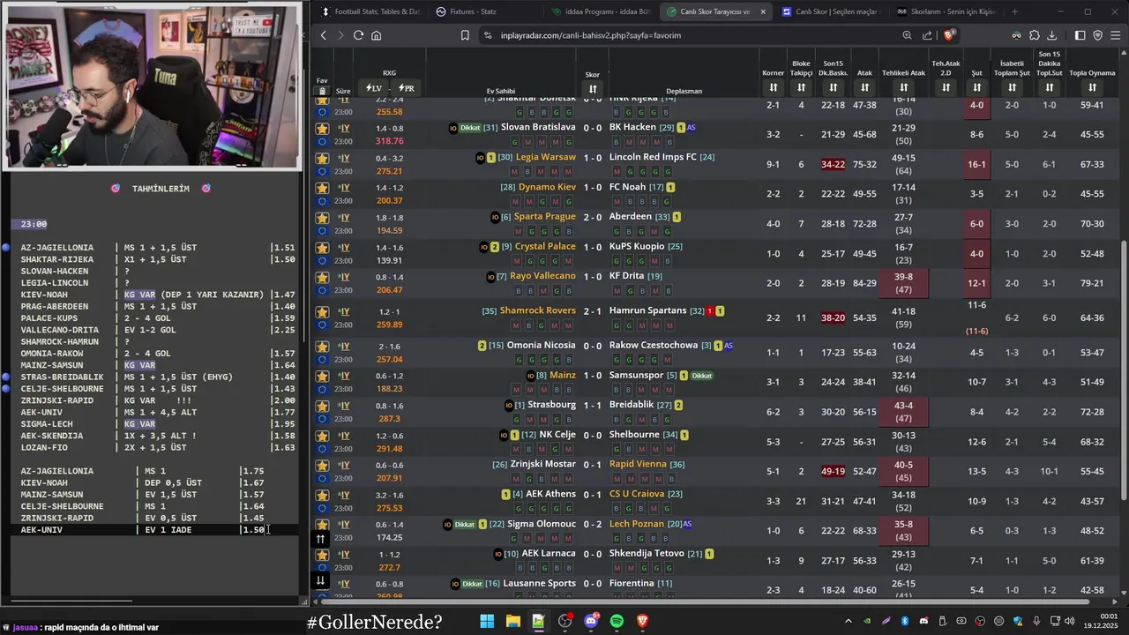Click the streamer webcam thumbnail
This screenshot has width=1129, height=635.
pos(152,86)
